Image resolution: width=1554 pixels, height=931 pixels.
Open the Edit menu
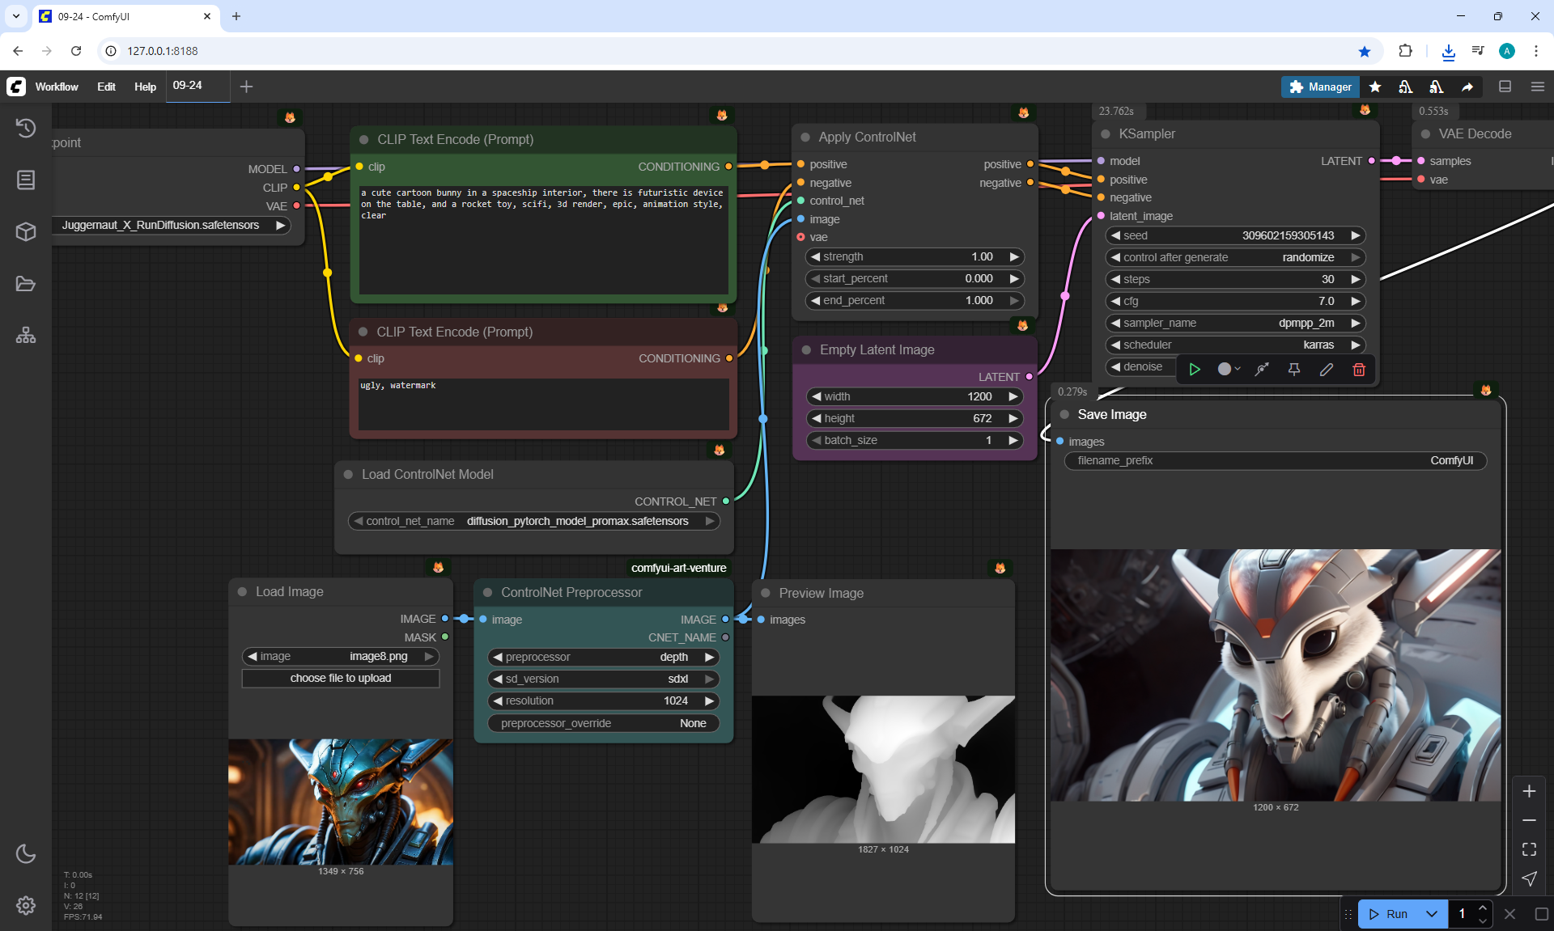click(x=106, y=87)
